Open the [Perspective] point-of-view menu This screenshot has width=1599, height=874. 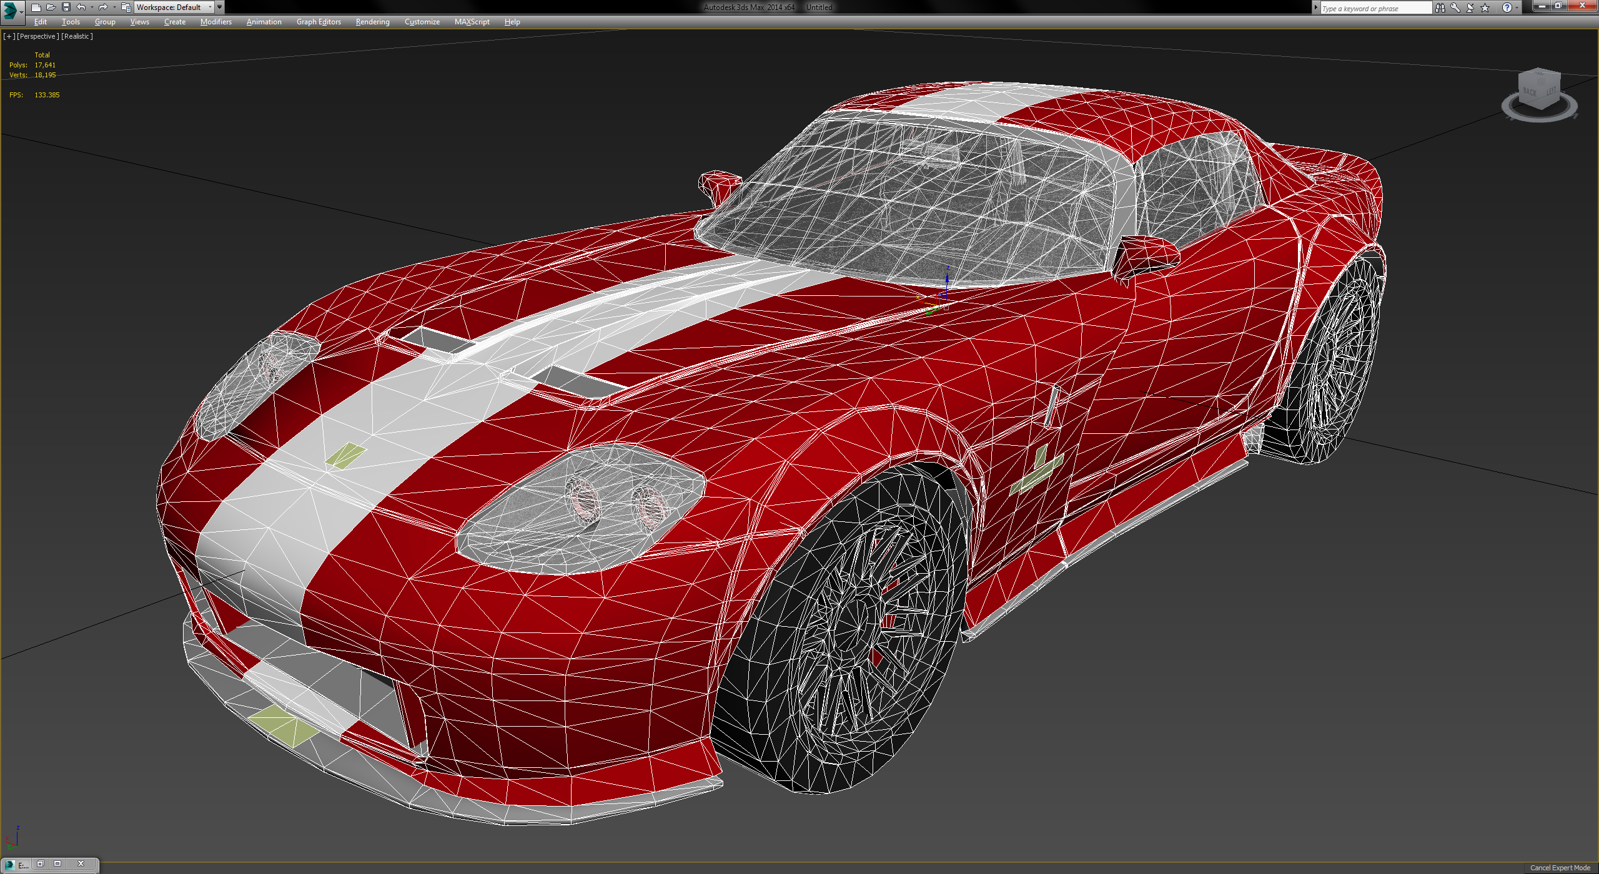pyautogui.click(x=37, y=36)
